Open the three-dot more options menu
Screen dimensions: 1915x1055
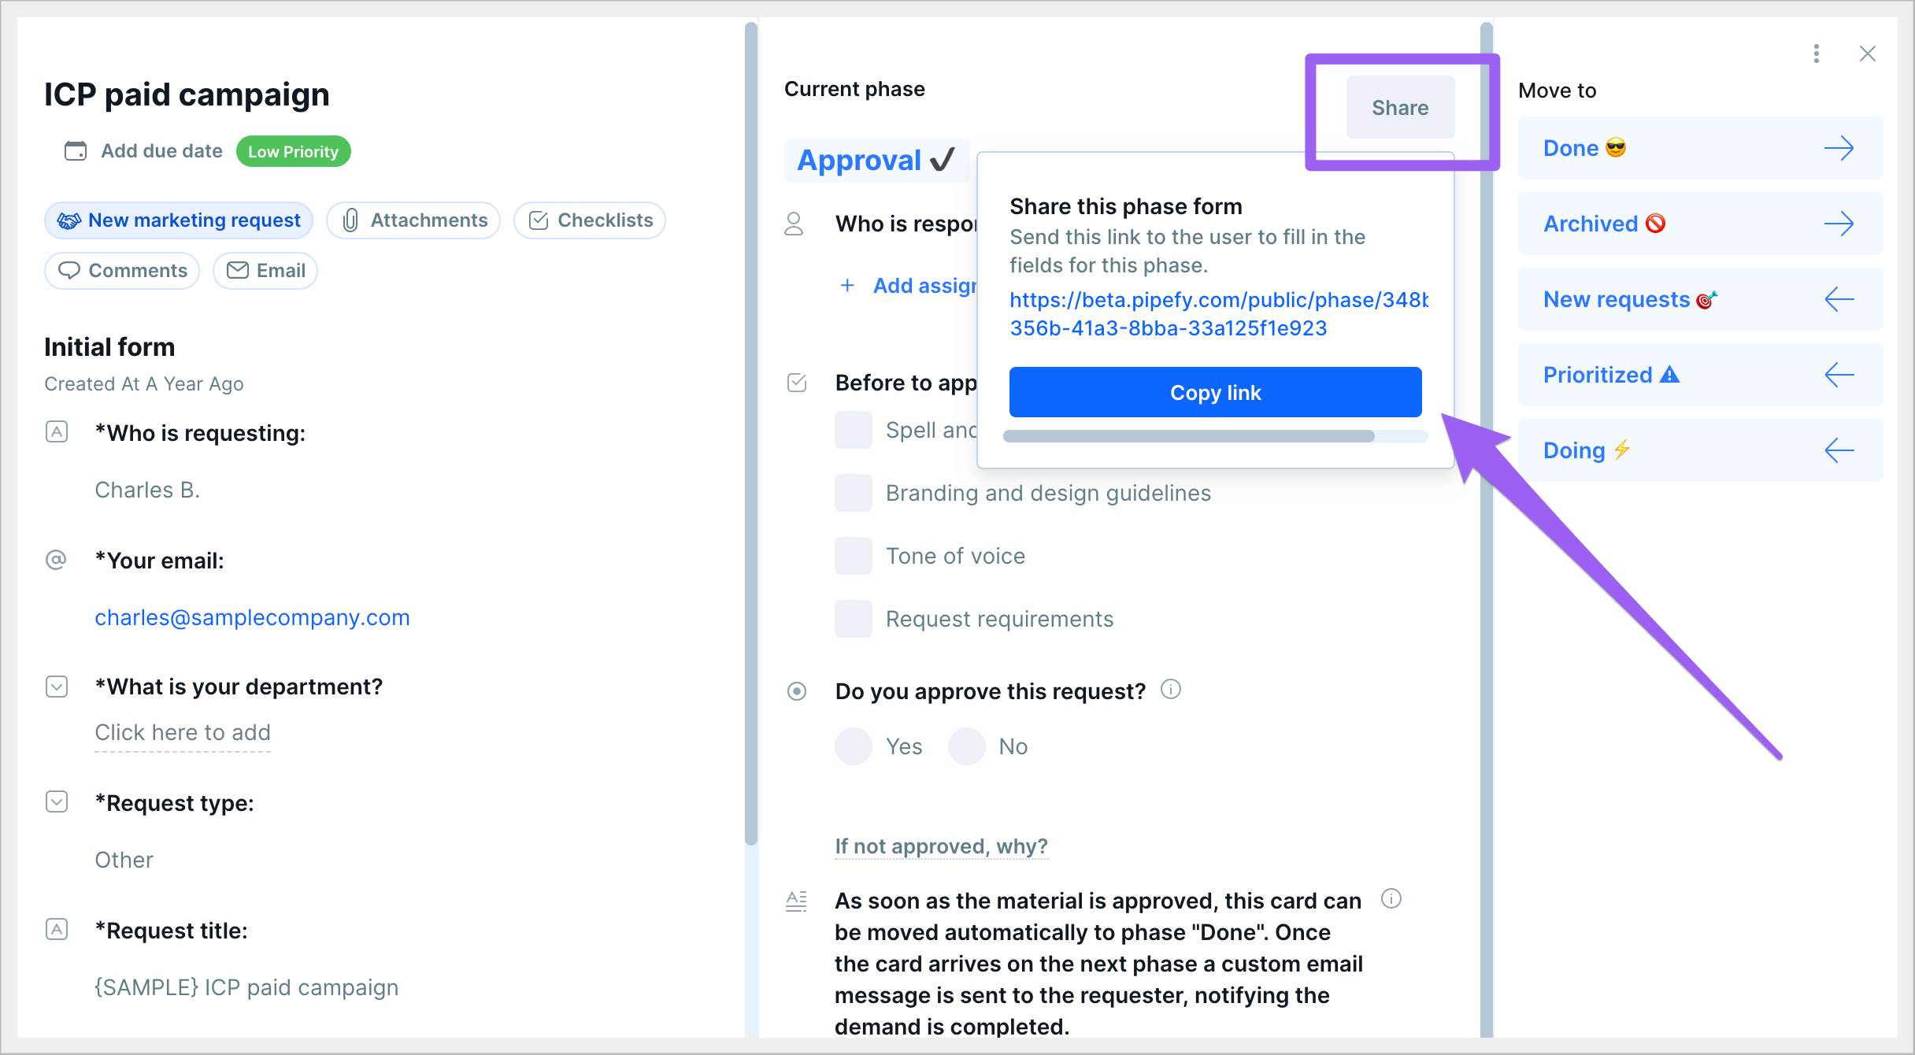[x=1816, y=54]
